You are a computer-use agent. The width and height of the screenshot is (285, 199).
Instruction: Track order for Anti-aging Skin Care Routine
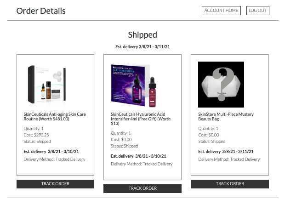pyautogui.click(x=55, y=184)
